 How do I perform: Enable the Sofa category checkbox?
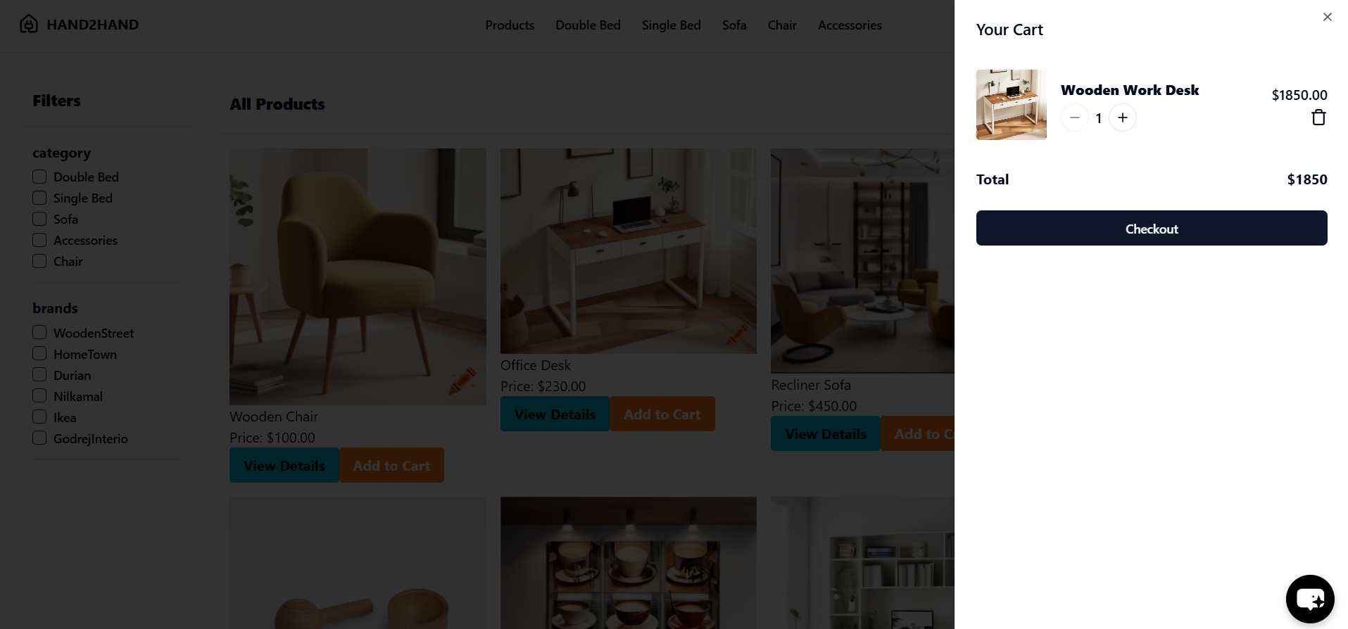[39, 219]
